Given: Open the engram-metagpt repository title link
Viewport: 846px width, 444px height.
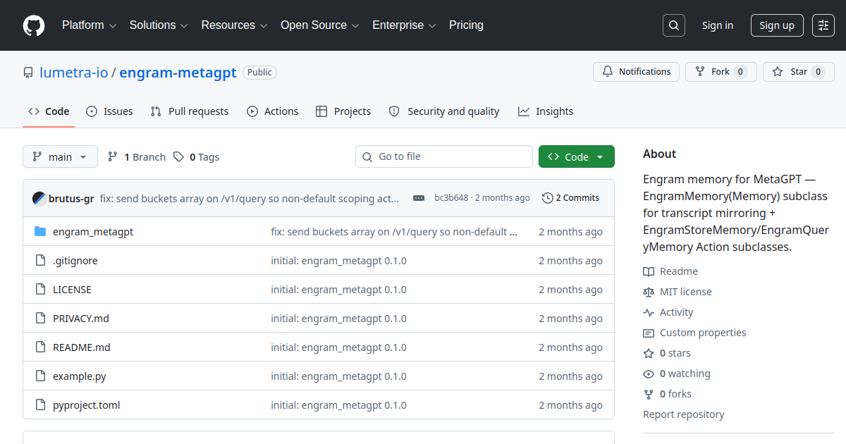Looking at the screenshot, I should 178,73.
